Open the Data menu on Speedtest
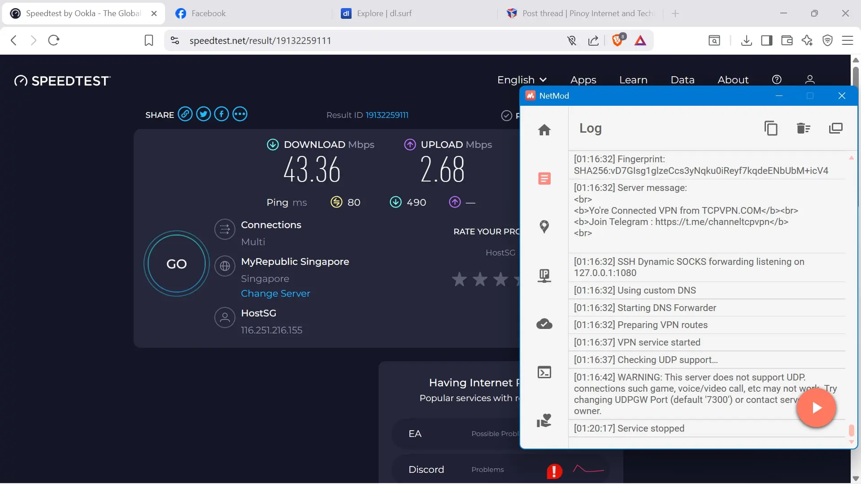Screen dimensions: 861x484 pyautogui.click(x=683, y=80)
